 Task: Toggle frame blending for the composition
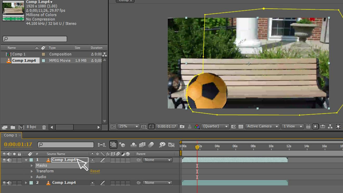click(x=142, y=145)
